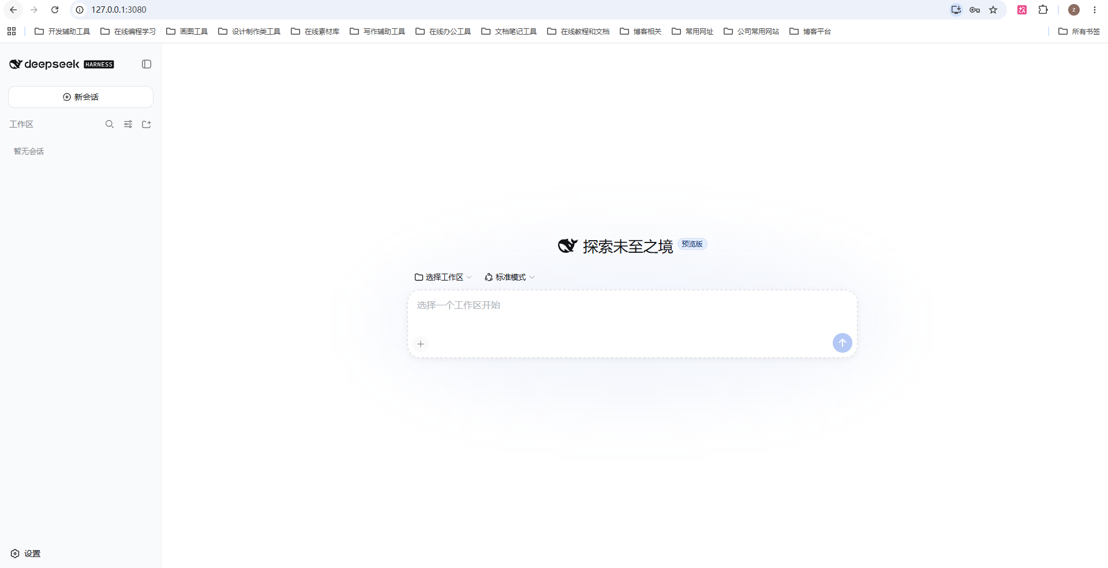Open 设置 settings at sidebar bottom

pos(25,554)
